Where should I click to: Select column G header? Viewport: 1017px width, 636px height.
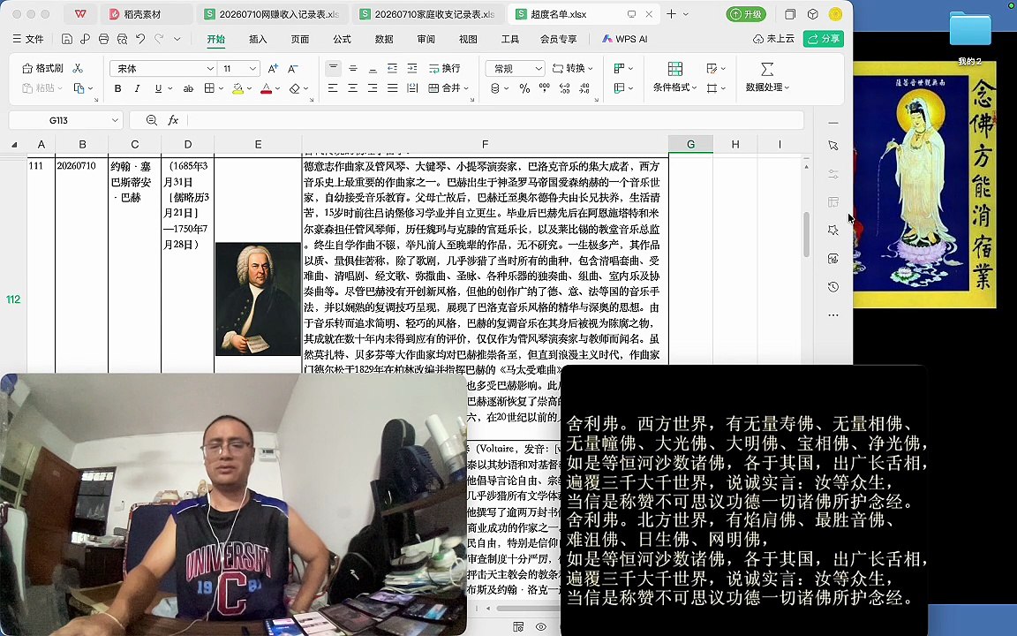click(x=690, y=144)
